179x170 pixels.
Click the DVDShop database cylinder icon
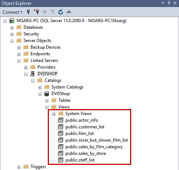point(47,94)
